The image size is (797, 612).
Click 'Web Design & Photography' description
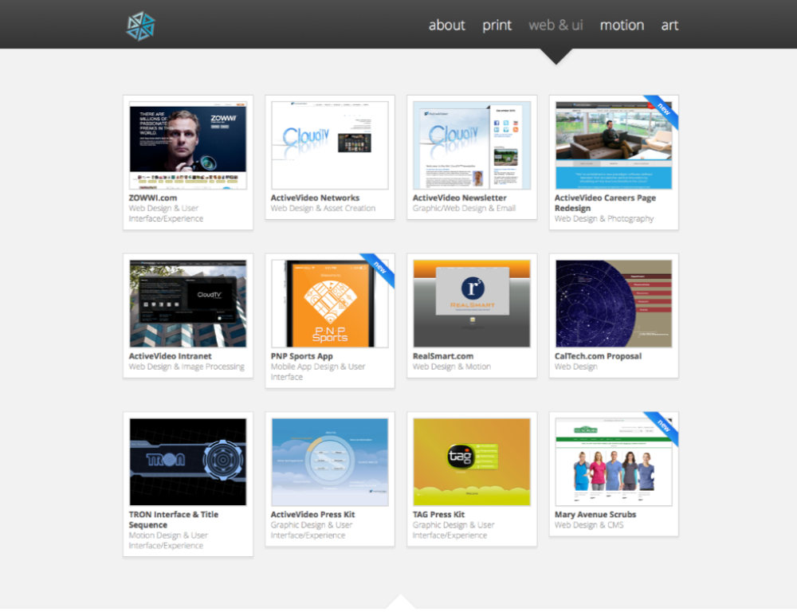pyautogui.click(x=604, y=218)
